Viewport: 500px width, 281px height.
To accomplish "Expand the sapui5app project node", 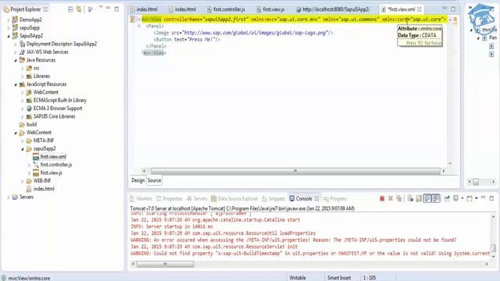I will click(x=9, y=28).
